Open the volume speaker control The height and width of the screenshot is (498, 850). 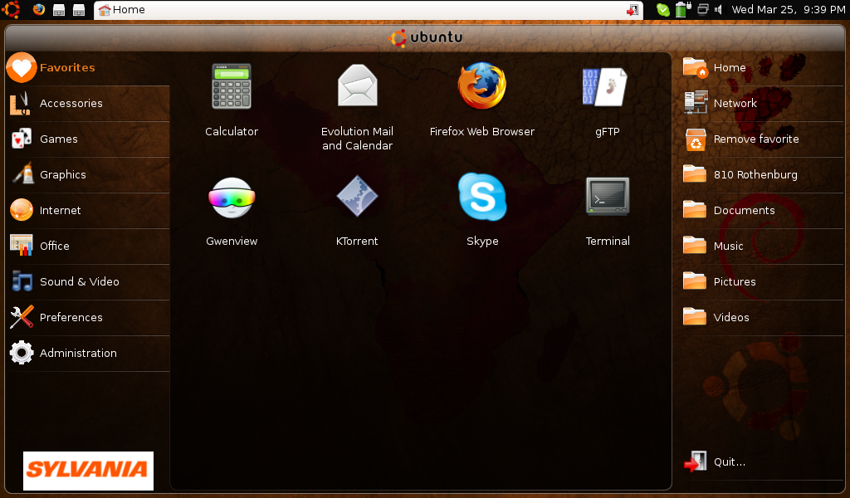tap(718, 10)
